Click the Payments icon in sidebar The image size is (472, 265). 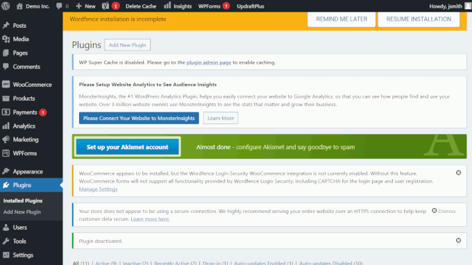click(6, 112)
